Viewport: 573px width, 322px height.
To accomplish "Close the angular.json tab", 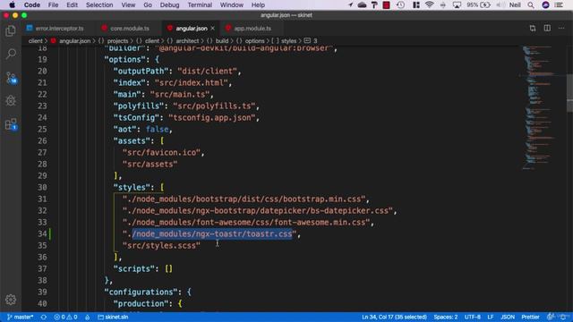I will coord(213,28).
